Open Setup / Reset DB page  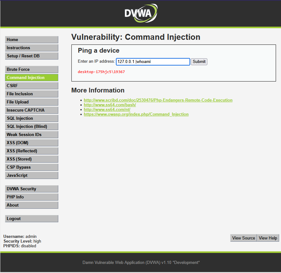32,56
